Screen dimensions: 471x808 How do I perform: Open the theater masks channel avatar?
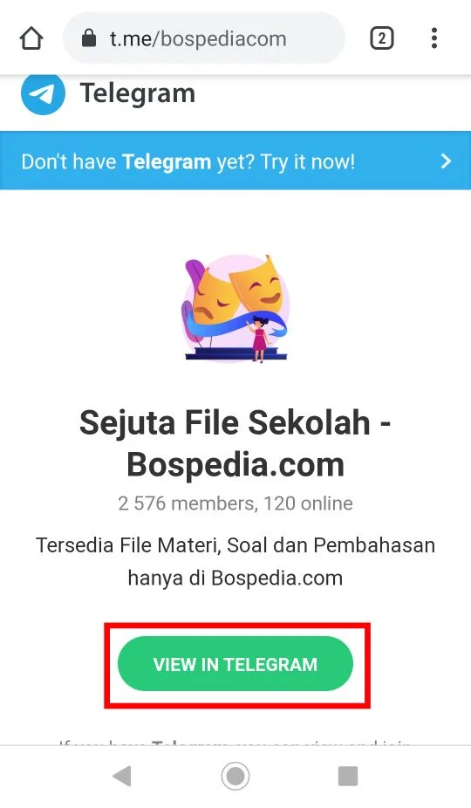click(x=235, y=308)
